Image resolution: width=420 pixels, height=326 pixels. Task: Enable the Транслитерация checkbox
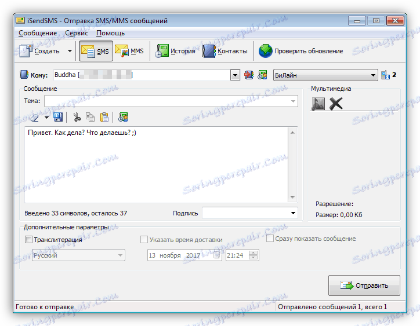28,239
